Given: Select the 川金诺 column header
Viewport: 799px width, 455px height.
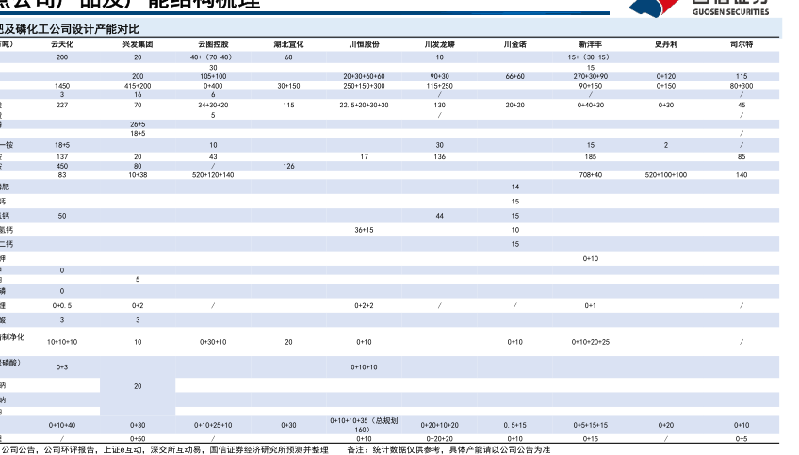Looking at the screenshot, I should 514,44.
